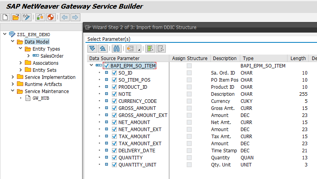The height and width of the screenshot is (179, 317).
Task: Uncheck the SO_ID parameter checkbox
Action: [114, 73]
